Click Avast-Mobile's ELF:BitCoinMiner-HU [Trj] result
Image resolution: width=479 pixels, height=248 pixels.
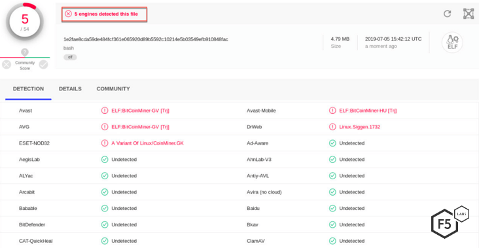click(368, 111)
